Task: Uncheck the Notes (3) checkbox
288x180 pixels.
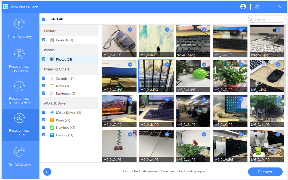Action: 44,86
